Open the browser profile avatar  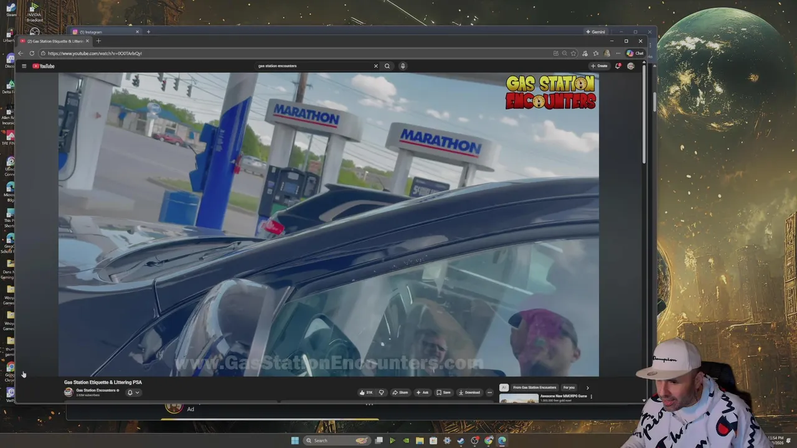tap(607, 54)
